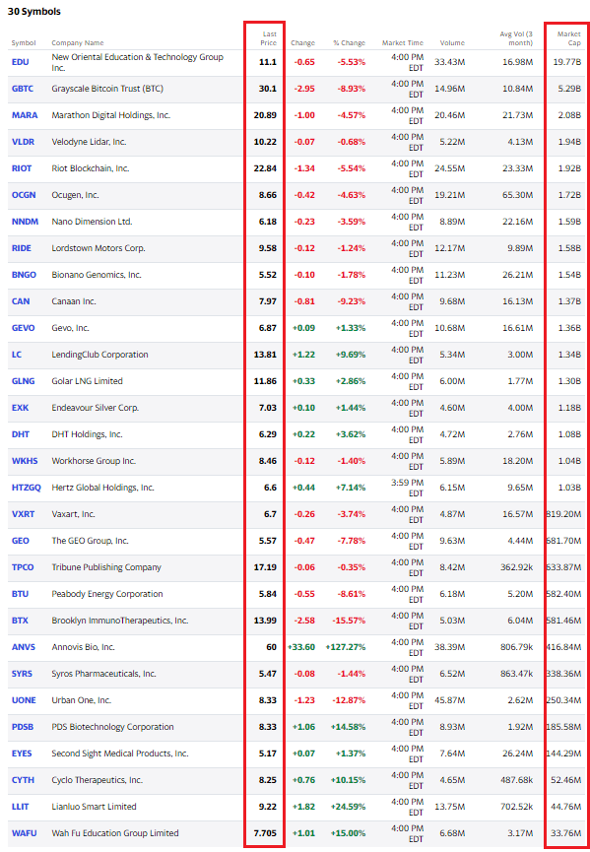Click company name 'Wah Fu Education Group Limited'
590x852 pixels.
(x=115, y=834)
